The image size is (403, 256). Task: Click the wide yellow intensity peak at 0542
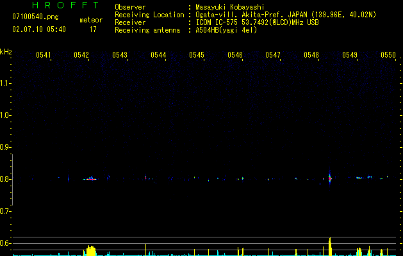tap(90, 251)
